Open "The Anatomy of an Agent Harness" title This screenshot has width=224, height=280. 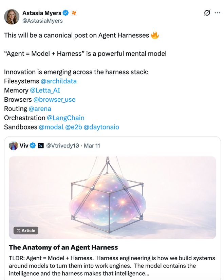coord(63,247)
